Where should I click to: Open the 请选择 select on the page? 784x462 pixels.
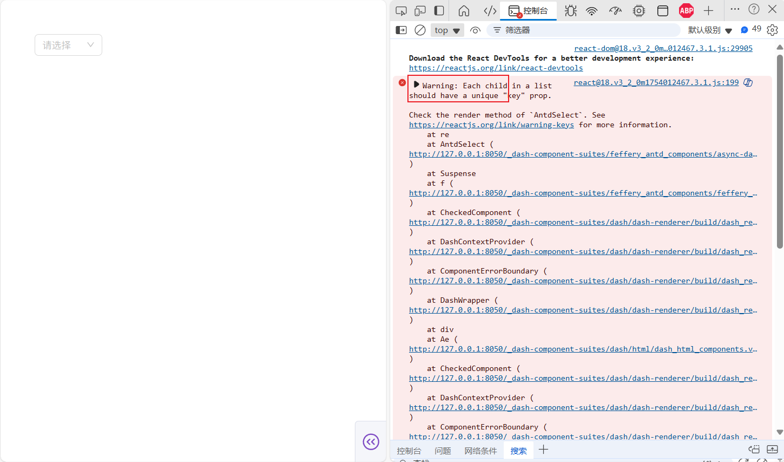[68, 45]
